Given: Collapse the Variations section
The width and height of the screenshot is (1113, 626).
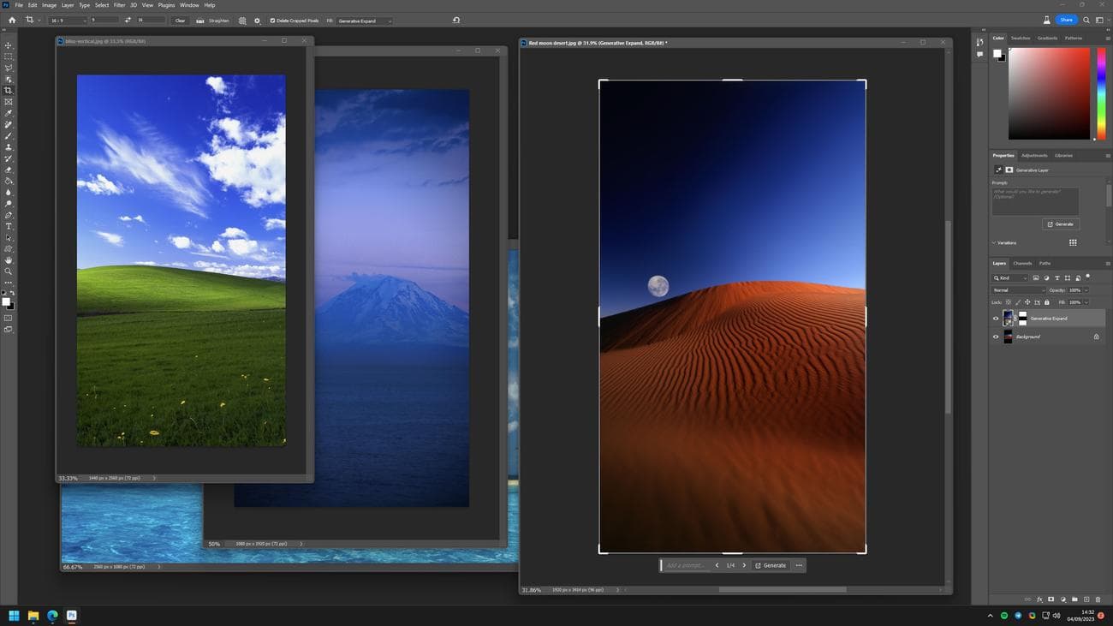Looking at the screenshot, I should (994, 243).
